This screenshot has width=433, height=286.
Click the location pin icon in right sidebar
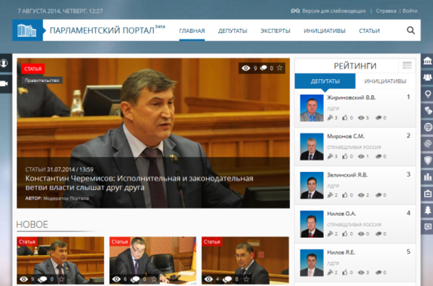pyautogui.click(x=428, y=94)
